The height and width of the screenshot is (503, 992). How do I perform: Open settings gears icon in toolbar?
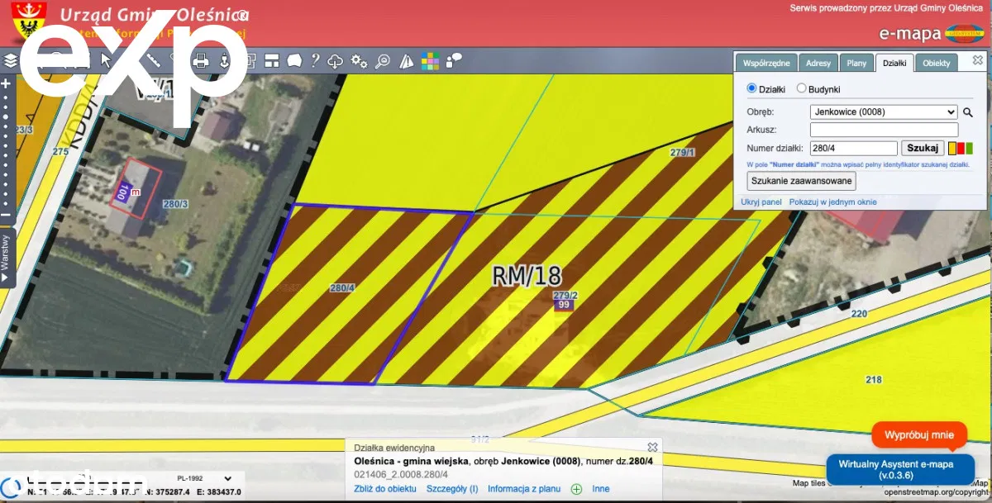pyautogui.click(x=359, y=60)
